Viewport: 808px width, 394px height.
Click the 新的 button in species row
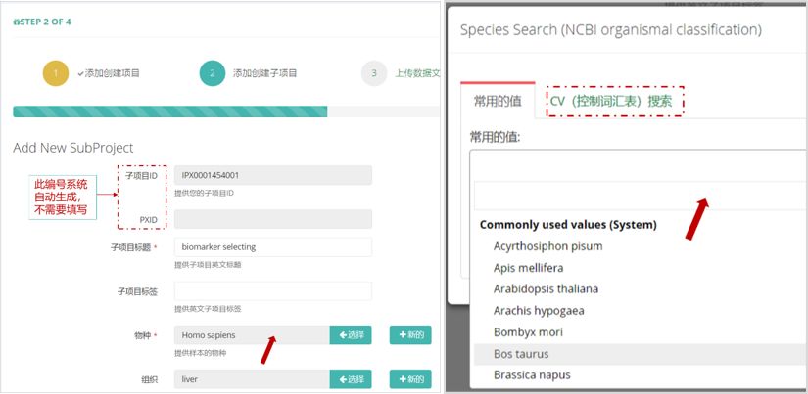pyautogui.click(x=410, y=334)
